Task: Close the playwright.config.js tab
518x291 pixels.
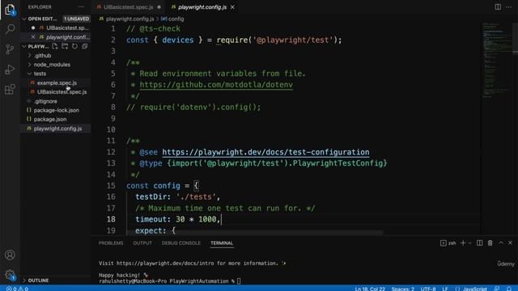Action: point(232,7)
